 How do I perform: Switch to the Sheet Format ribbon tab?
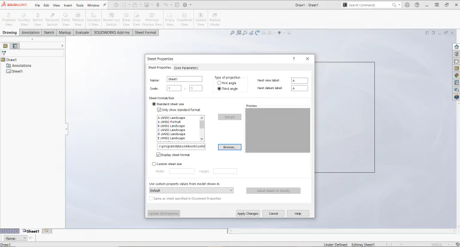[146, 32]
